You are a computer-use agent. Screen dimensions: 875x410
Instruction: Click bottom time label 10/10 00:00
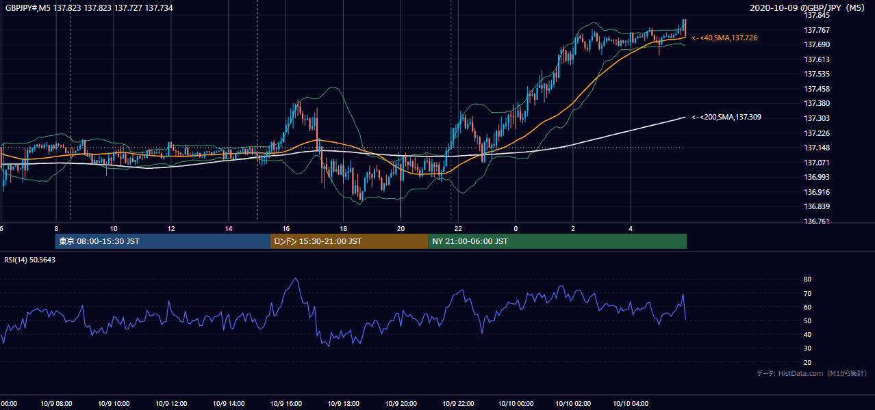tap(516, 404)
